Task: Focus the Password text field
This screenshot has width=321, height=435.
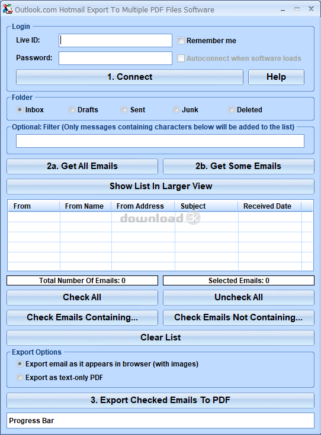Action: point(115,59)
